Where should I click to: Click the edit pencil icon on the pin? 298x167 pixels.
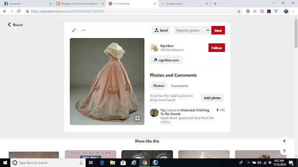[x=74, y=30]
